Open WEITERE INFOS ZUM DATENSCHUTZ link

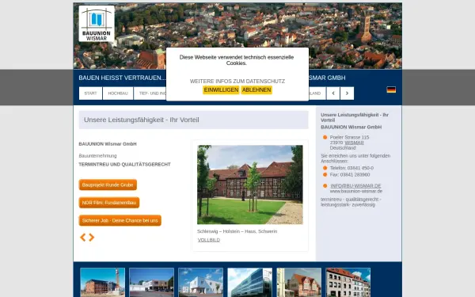pos(237,82)
